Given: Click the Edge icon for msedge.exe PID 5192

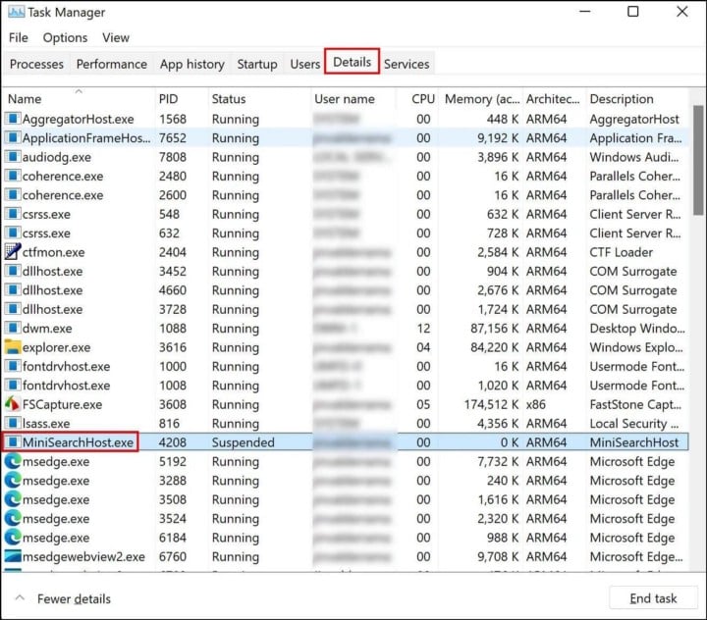Looking at the screenshot, I should pyautogui.click(x=13, y=461).
